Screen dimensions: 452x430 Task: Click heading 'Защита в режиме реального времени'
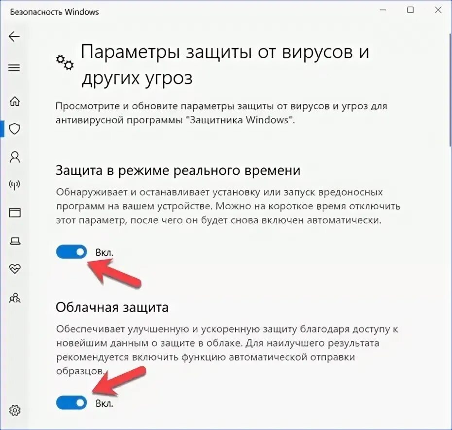coord(178,170)
